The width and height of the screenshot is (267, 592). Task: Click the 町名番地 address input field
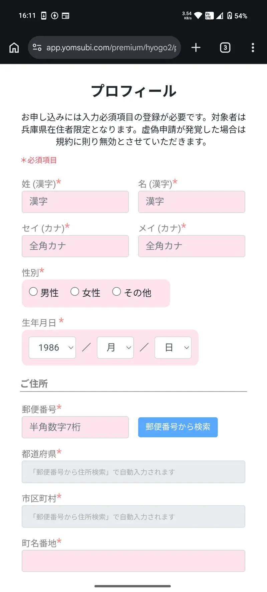(133, 561)
